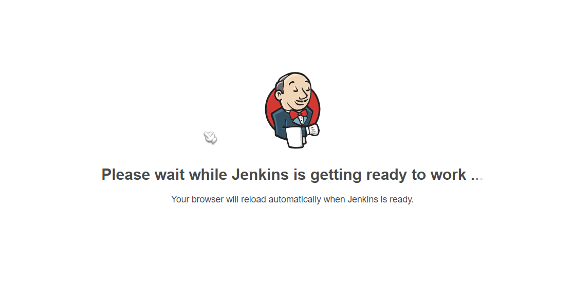Click the Jenkins butler logo
This screenshot has height=299, width=573.
pos(292,110)
